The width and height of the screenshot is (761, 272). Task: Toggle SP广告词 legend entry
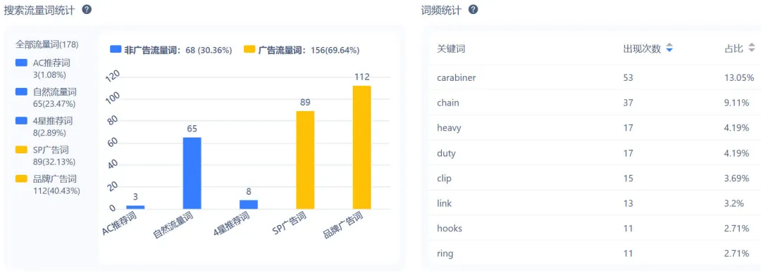coord(46,155)
